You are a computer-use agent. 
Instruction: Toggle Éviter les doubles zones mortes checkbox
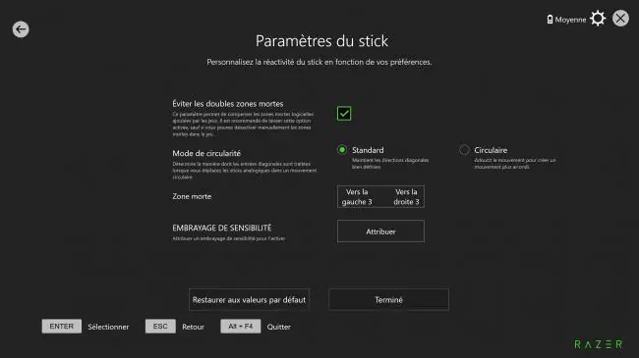(344, 114)
